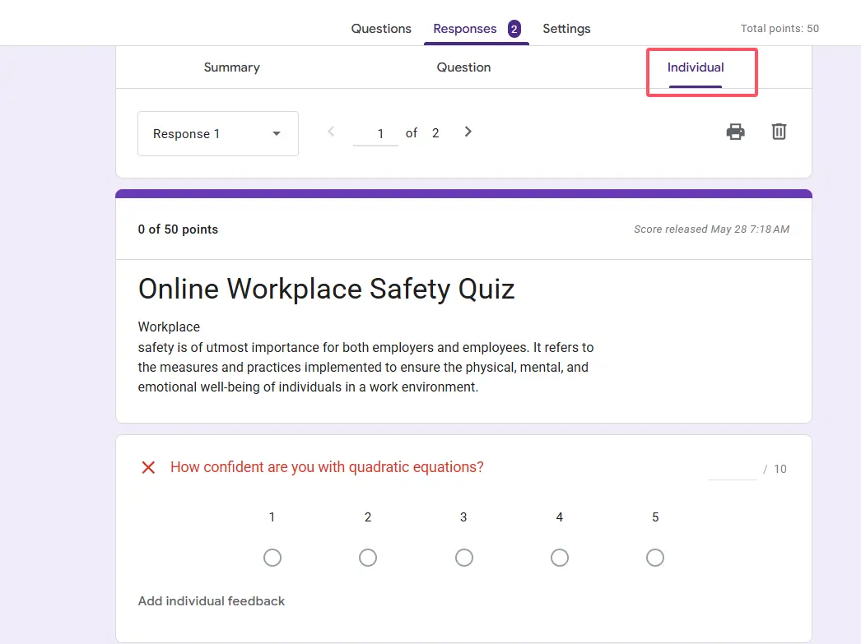Pick rating 4 radio button
861x644 pixels.
[x=560, y=558]
